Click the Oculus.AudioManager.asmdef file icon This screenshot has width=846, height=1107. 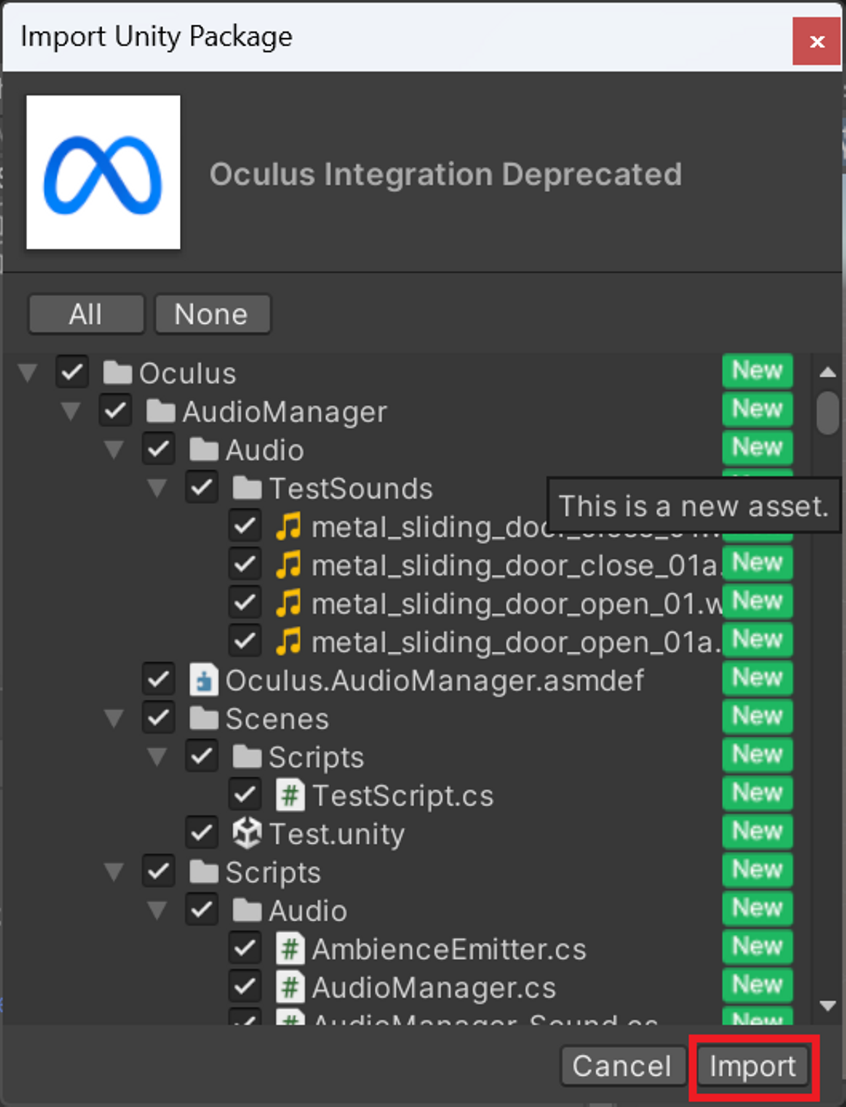click(x=204, y=680)
